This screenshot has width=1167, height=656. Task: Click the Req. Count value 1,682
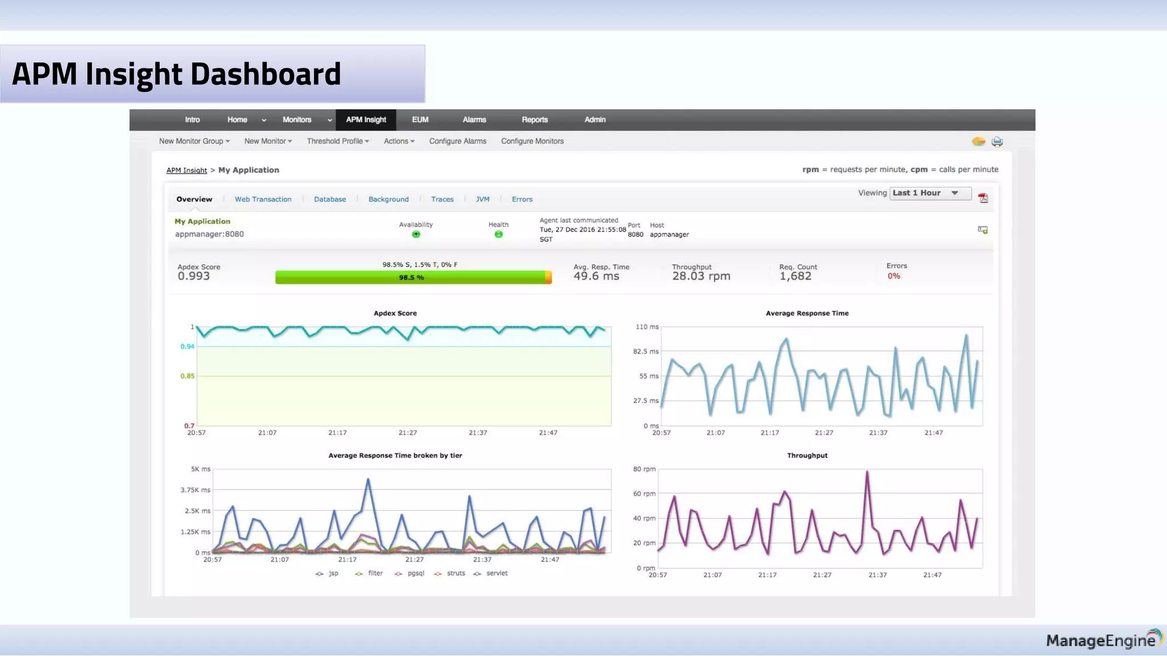[x=795, y=276]
